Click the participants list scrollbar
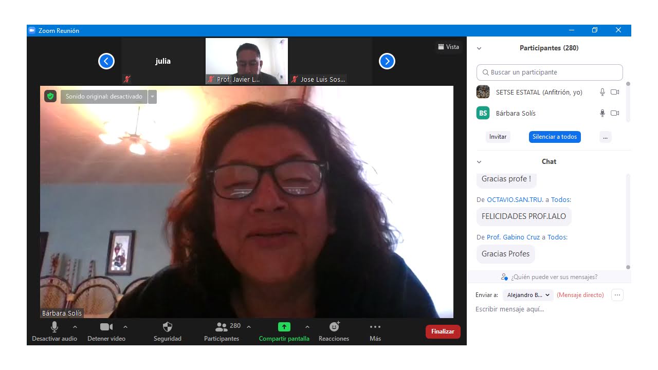Viewport: 658px width, 370px height. click(628, 102)
